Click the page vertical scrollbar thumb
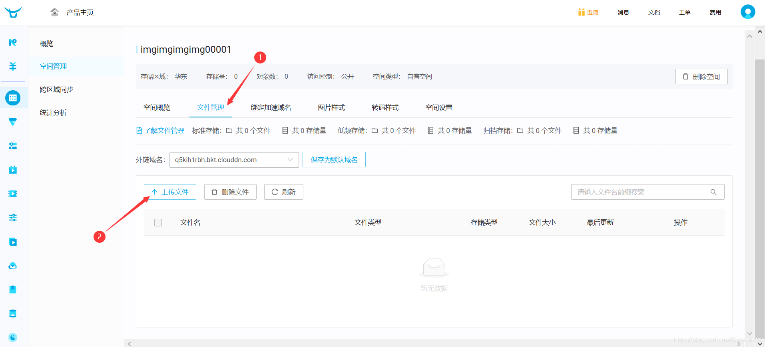Image resolution: width=765 pixels, height=347 pixels. click(x=760, y=198)
